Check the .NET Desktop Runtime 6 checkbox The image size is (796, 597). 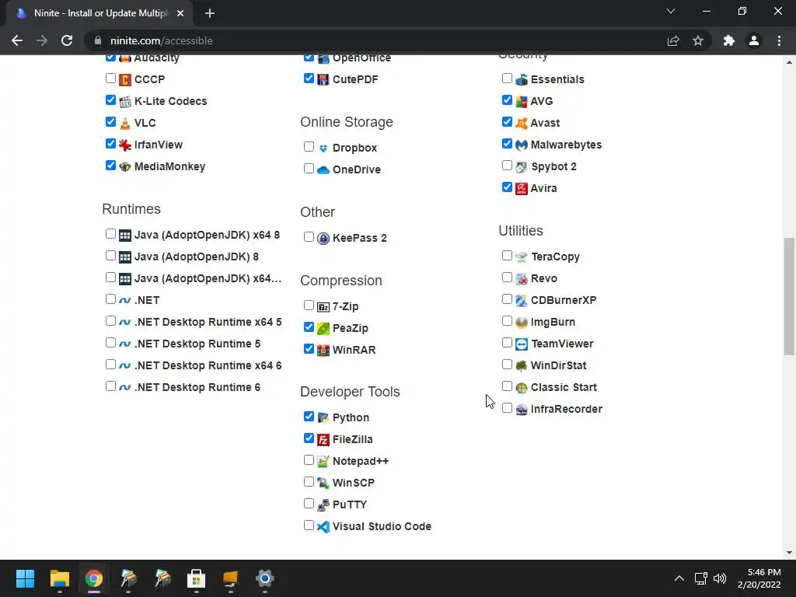point(110,386)
